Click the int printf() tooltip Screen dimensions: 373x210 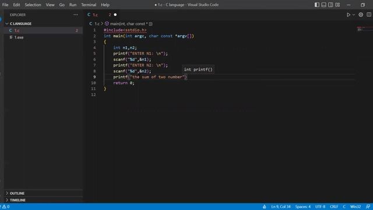point(198,69)
